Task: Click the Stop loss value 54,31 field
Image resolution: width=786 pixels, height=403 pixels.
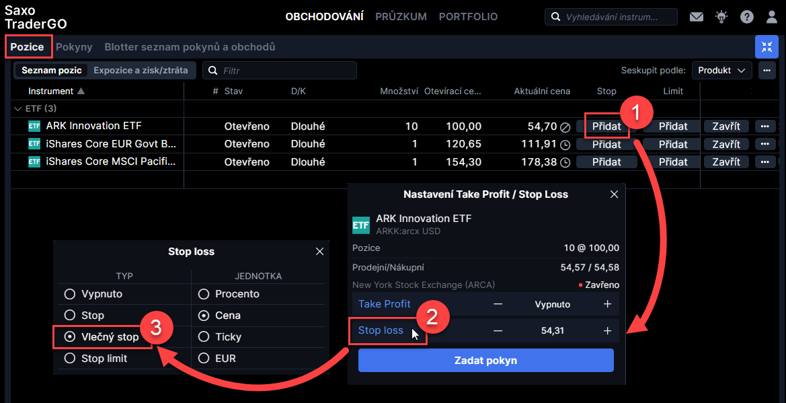Action: (x=553, y=331)
